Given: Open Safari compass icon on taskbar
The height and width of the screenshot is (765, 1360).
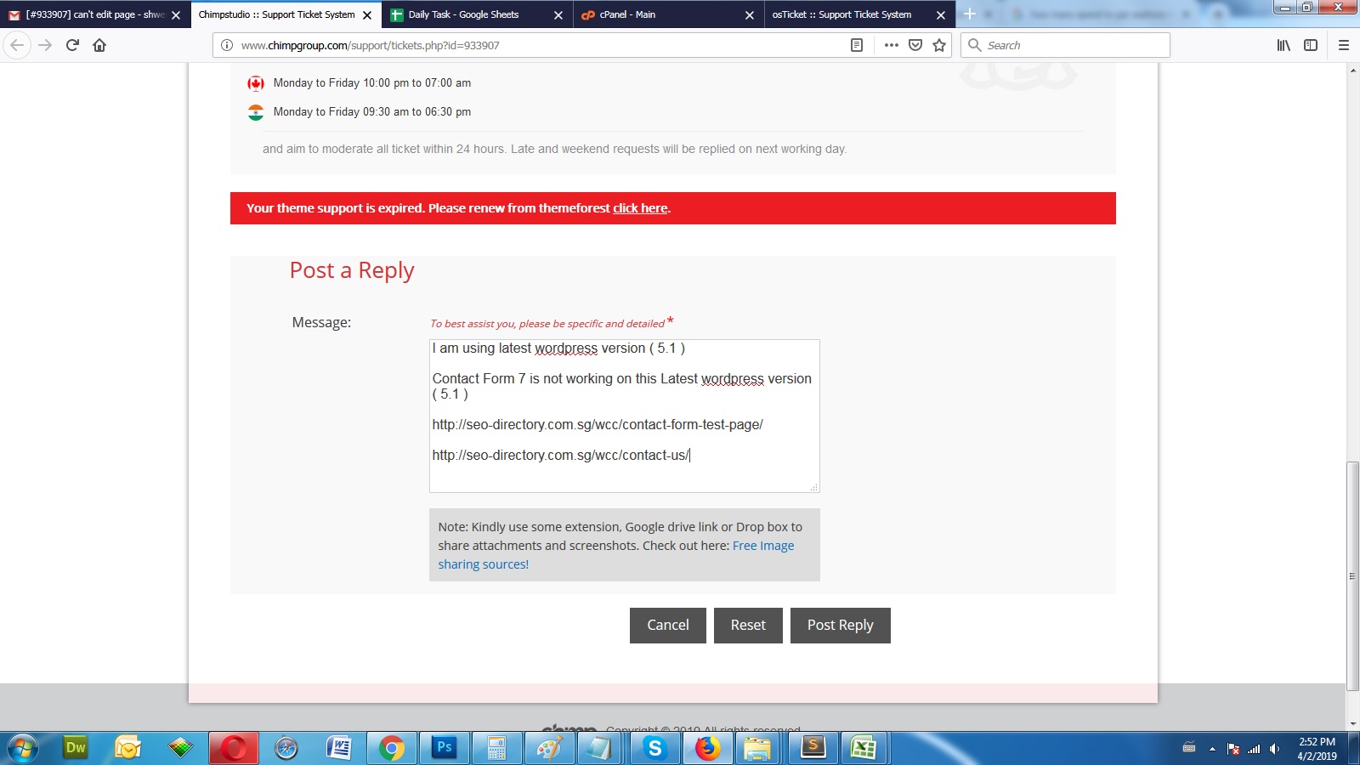Looking at the screenshot, I should pyautogui.click(x=286, y=748).
